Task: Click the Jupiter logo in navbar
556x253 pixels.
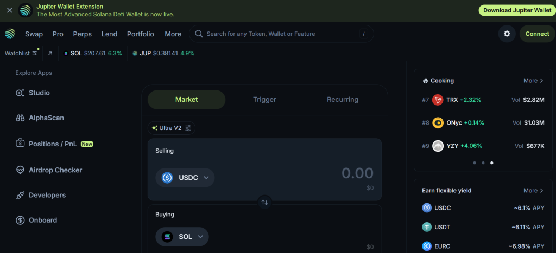Action: (11, 34)
